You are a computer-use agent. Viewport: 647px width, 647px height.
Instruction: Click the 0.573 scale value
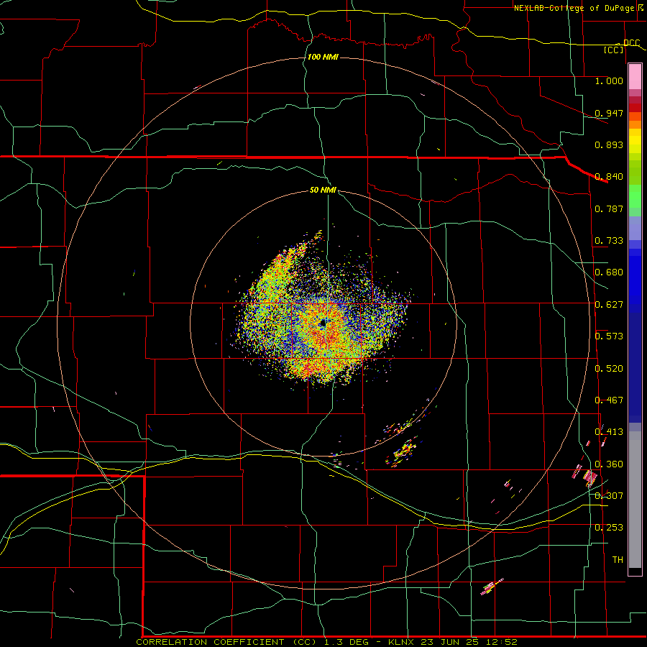click(x=609, y=336)
